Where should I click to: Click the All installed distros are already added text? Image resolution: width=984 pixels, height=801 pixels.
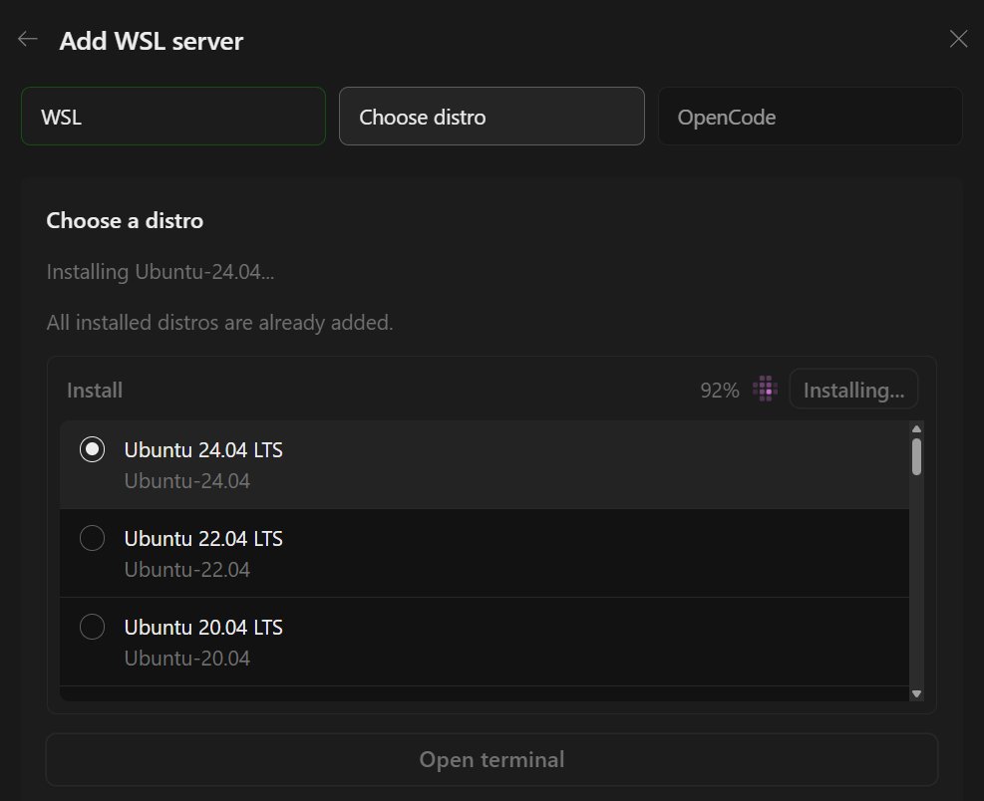[x=219, y=323]
